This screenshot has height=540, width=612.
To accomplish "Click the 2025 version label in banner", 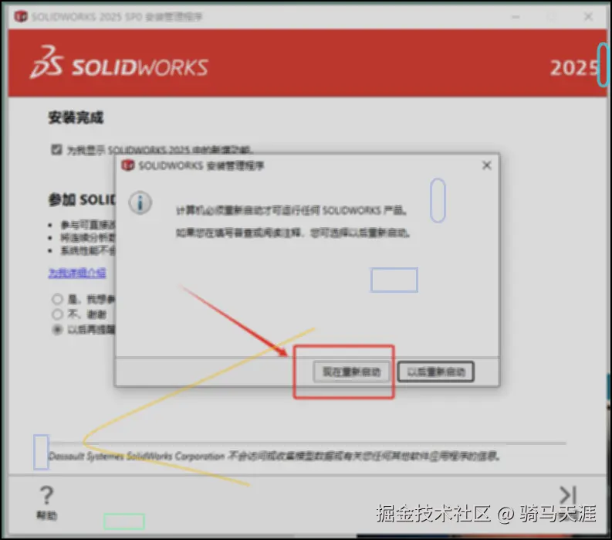I will click(x=573, y=68).
